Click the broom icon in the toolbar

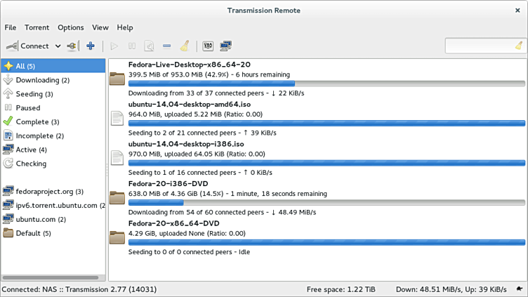[x=185, y=46]
